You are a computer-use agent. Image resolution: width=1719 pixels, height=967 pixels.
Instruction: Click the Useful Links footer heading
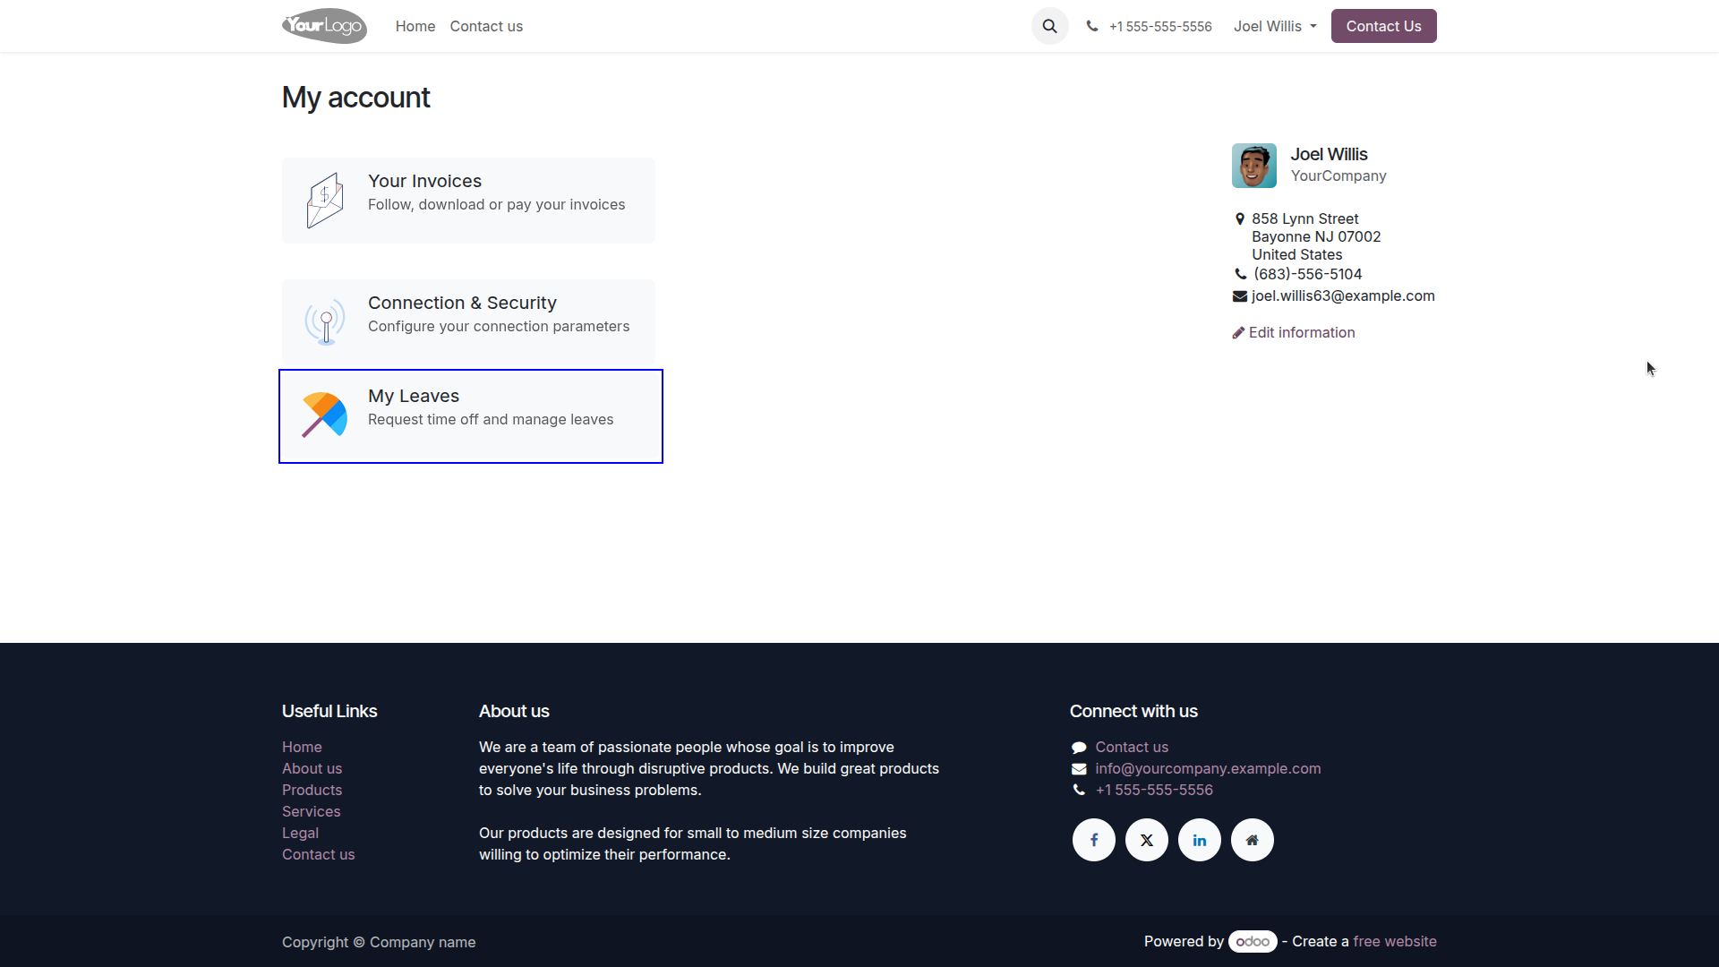coord(329,711)
